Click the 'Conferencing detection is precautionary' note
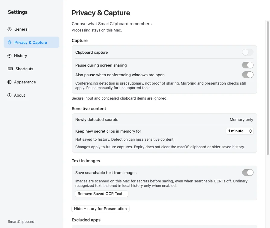Screen dimensions: 270x228 [x=160, y=85]
